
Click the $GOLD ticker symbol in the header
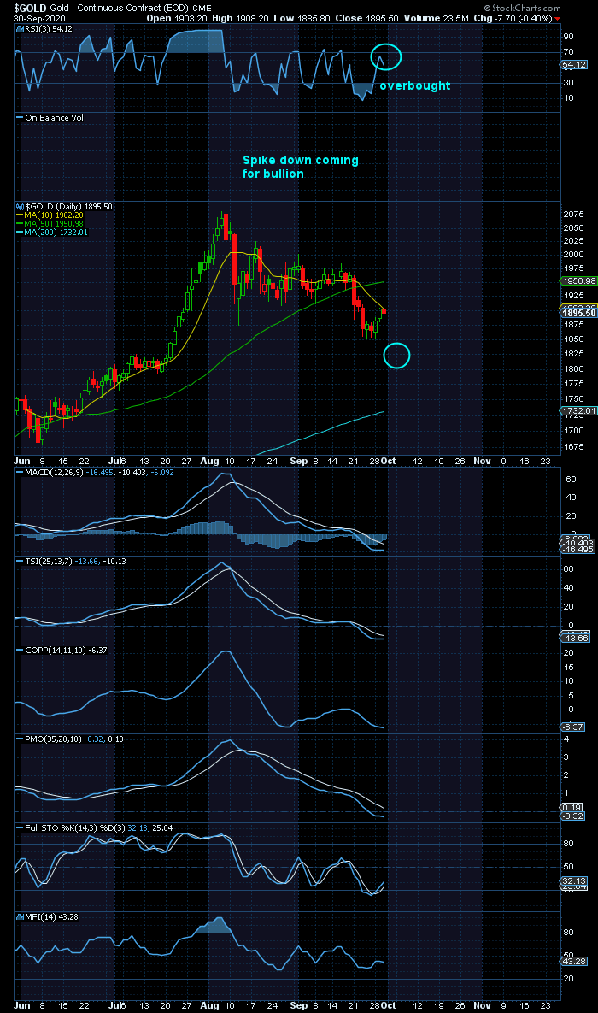tap(31, 9)
